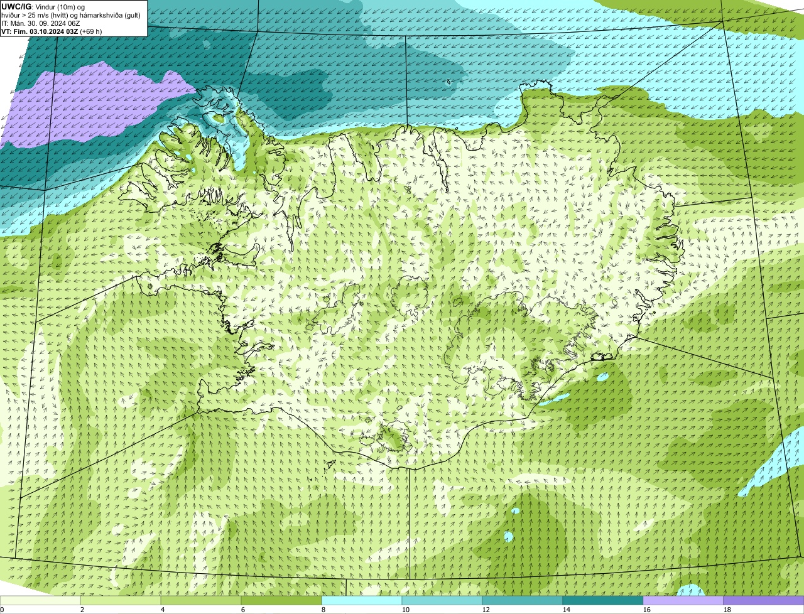Click the legend tick label '8'
The image size is (804, 614).
tap(323, 610)
